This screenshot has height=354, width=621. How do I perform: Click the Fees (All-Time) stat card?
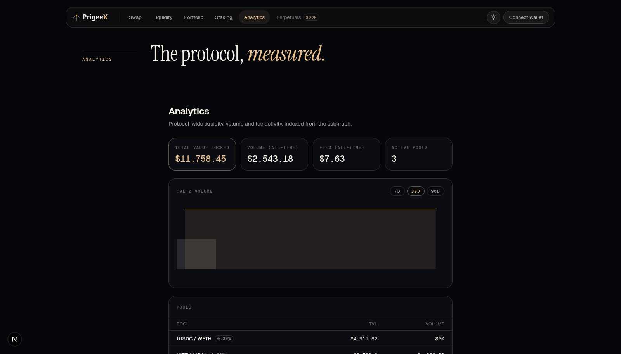[347, 154]
